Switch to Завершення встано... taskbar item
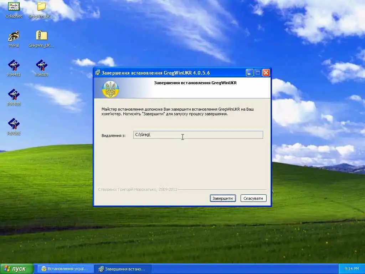365x274 pixels. click(123, 269)
